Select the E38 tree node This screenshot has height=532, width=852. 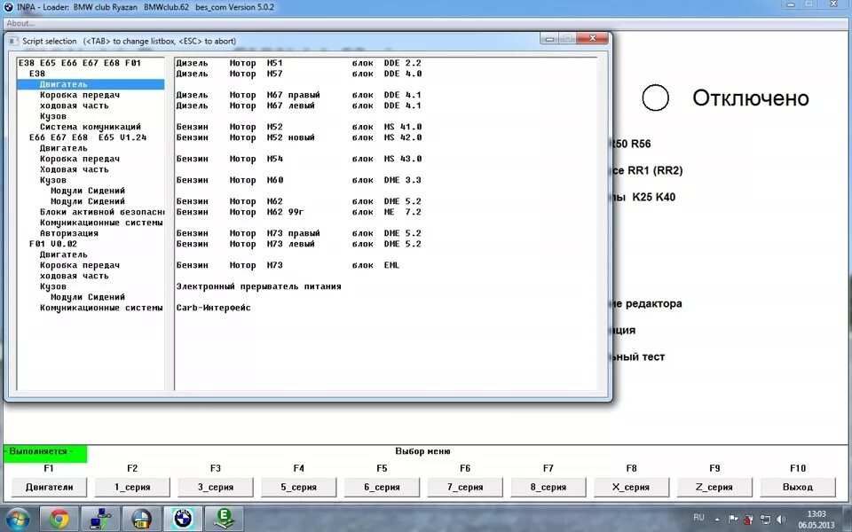click(x=37, y=74)
